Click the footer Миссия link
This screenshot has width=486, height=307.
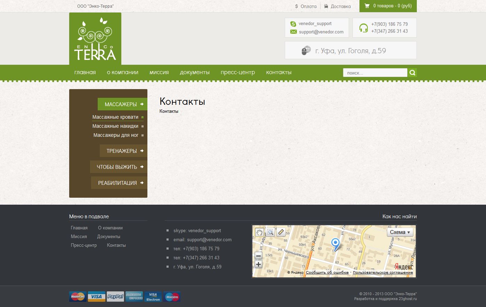pos(79,236)
